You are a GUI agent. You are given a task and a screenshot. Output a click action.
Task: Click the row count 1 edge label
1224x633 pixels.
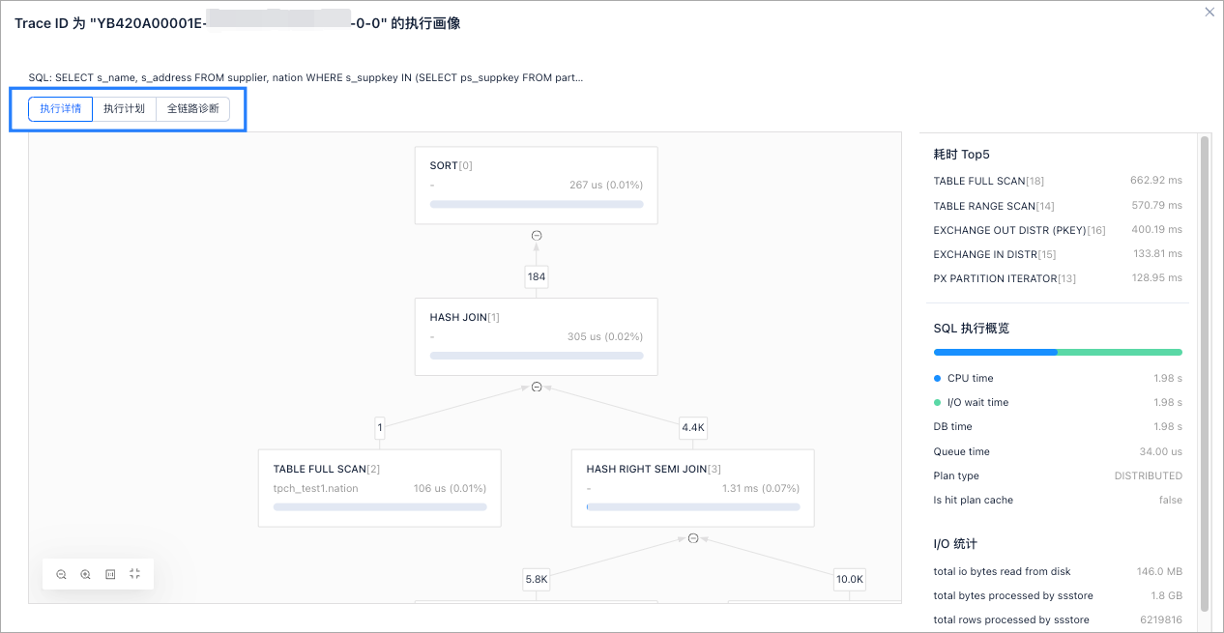pyautogui.click(x=380, y=427)
